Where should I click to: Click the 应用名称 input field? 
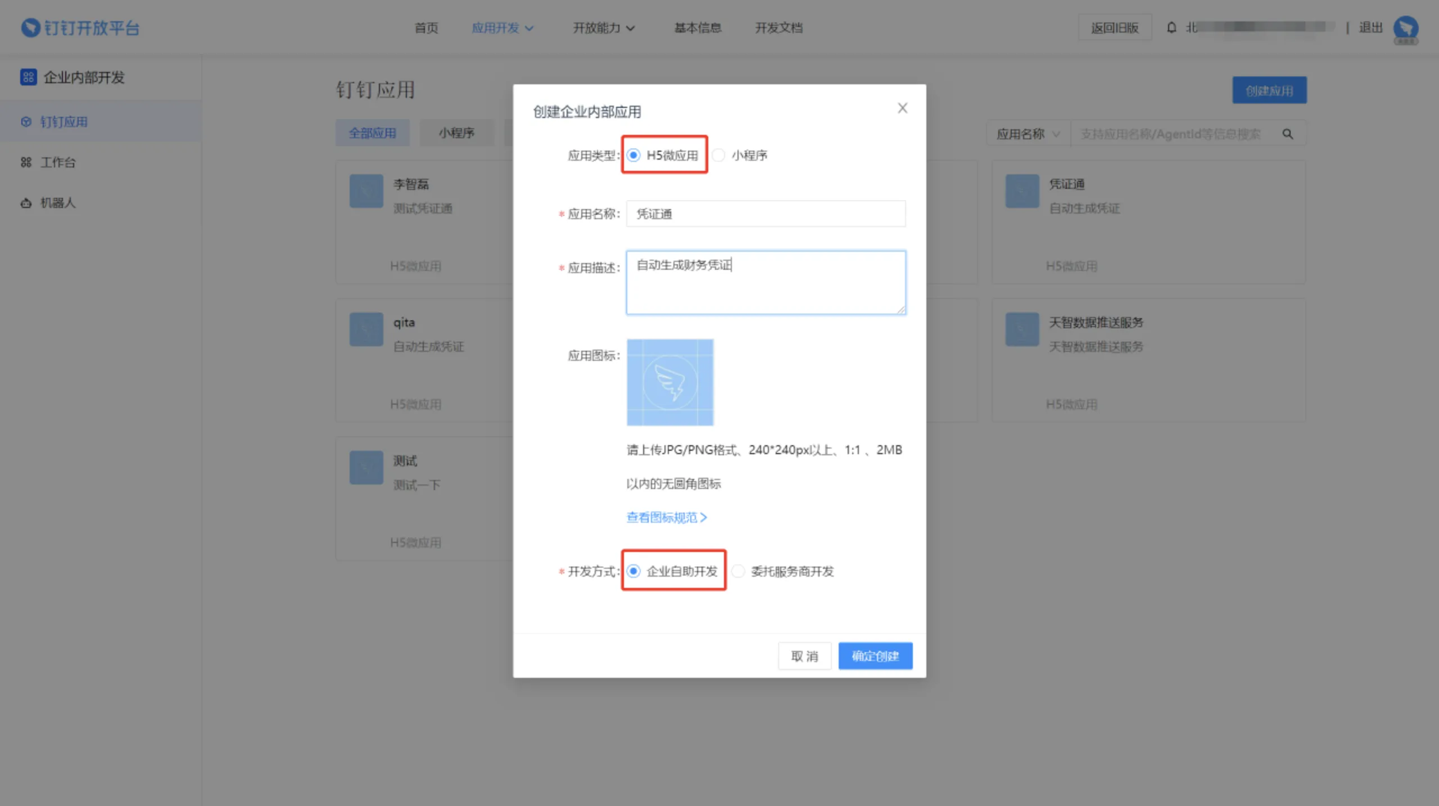(x=766, y=214)
